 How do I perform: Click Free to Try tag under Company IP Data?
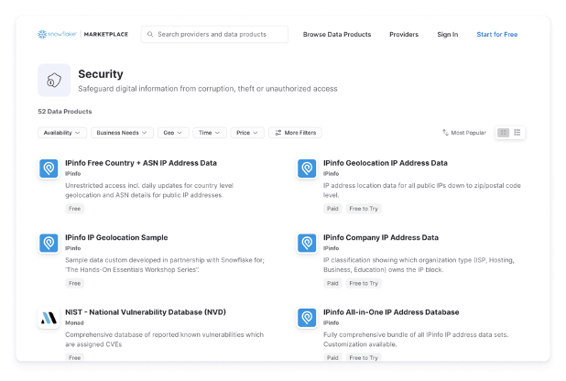pos(364,284)
